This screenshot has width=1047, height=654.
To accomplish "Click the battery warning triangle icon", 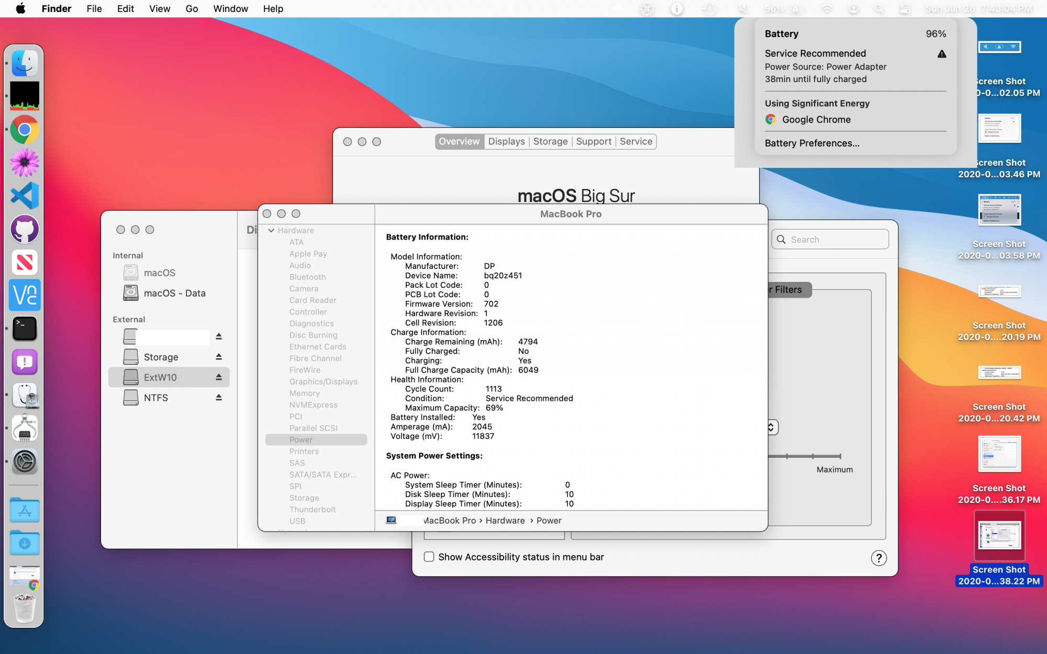I will (942, 54).
